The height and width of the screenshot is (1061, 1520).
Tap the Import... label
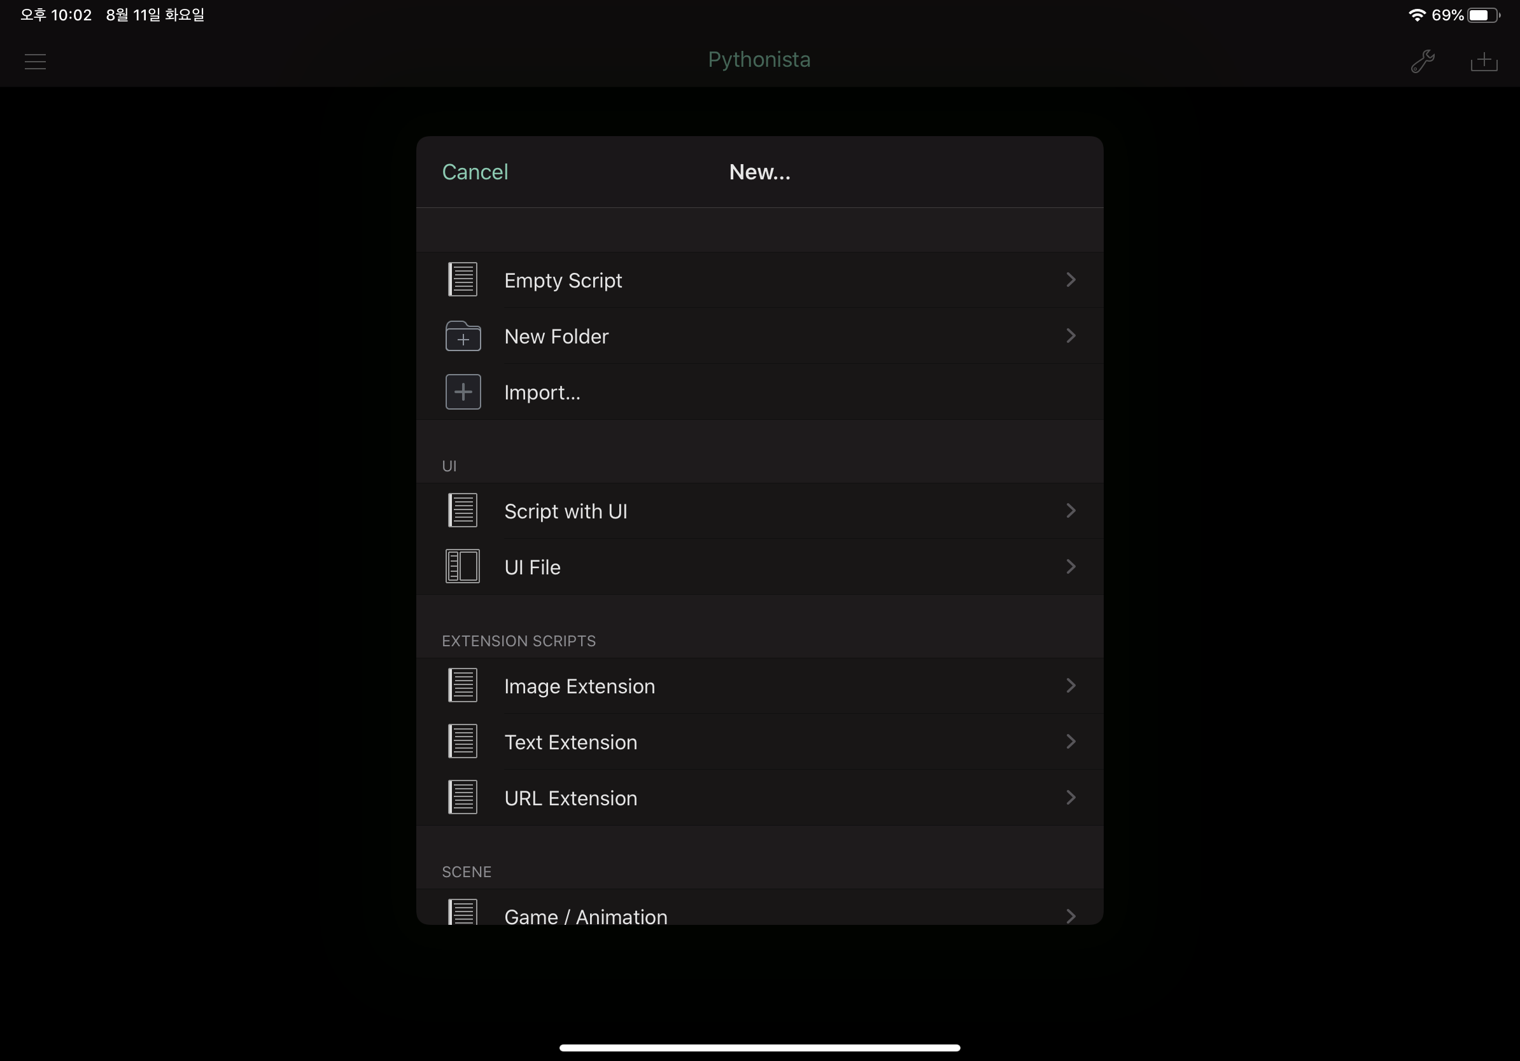click(542, 392)
